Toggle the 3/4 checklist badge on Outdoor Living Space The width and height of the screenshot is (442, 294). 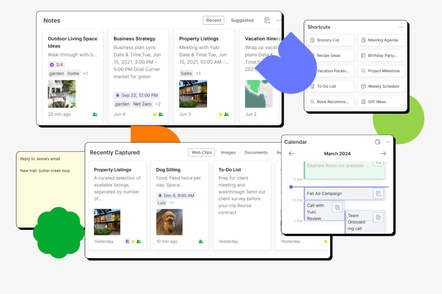56,64
